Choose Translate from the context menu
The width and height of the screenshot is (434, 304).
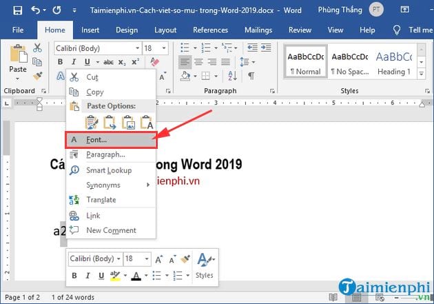pos(112,200)
